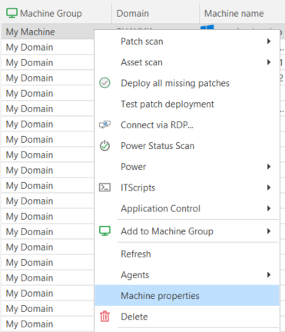The height and width of the screenshot is (332, 285).
Task: Click the ITScripts terminal icon
Action: pyautogui.click(x=104, y=188)
